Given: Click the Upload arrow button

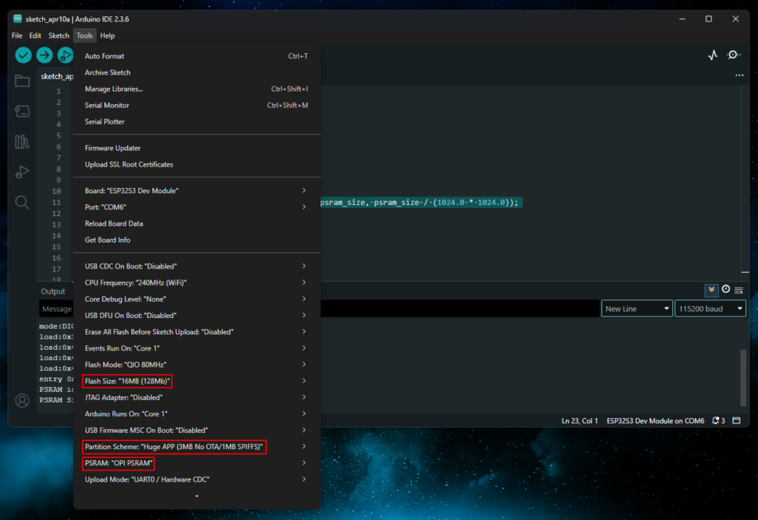Looking at the screenshot, I should click(44, 55).
